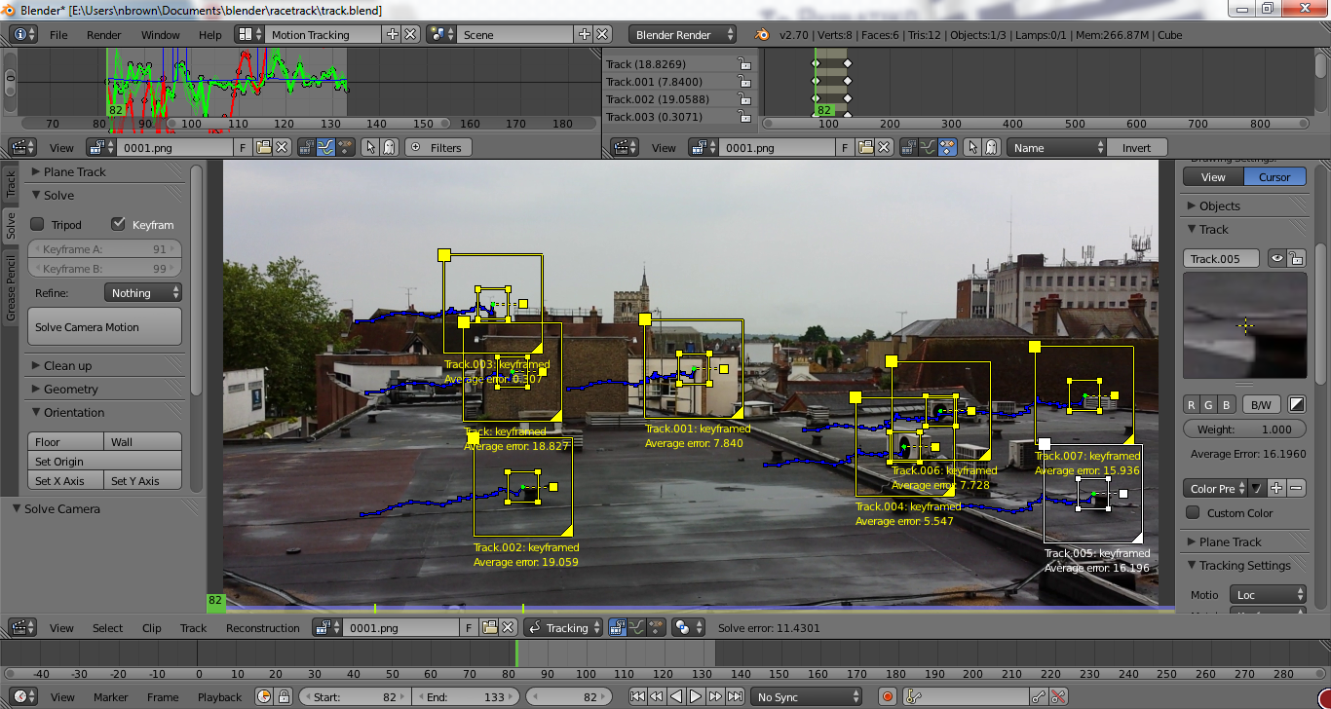Click Solve Camera Motion button
The height and width of the screenshot is (709, 1331).
point(105,327)
